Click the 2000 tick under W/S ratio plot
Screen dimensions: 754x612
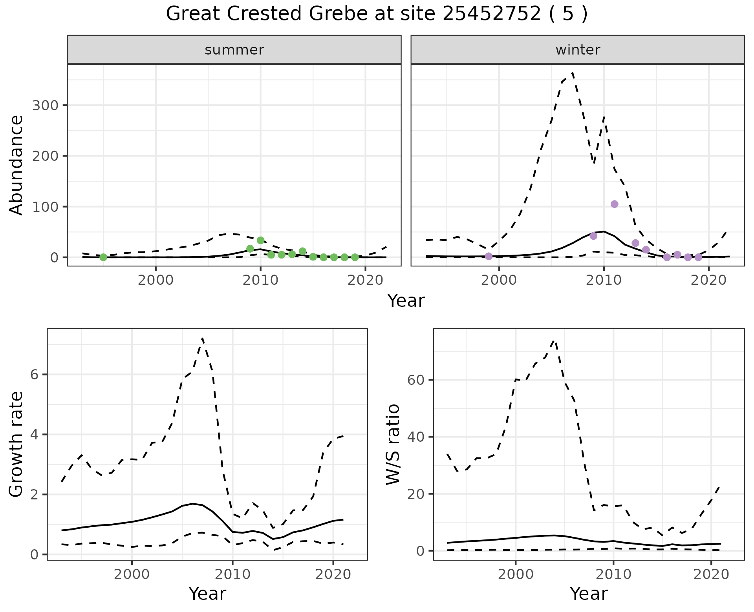515,575
